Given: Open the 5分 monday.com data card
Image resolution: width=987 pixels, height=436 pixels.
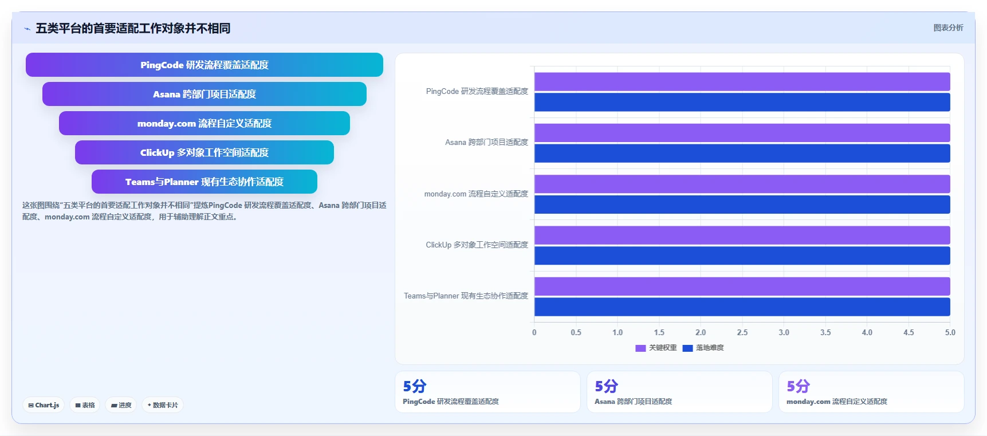Looking at the screenshot, I should pyautogui.click(x=871, y=392).
